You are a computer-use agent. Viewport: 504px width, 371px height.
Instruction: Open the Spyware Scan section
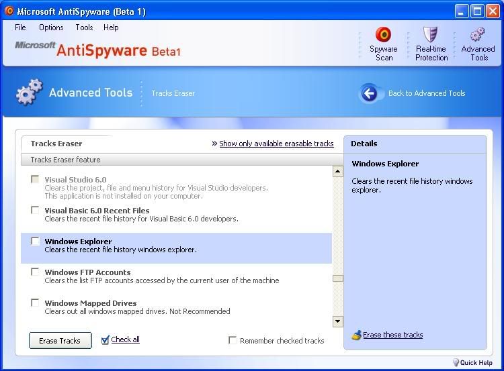click(384, 44)
